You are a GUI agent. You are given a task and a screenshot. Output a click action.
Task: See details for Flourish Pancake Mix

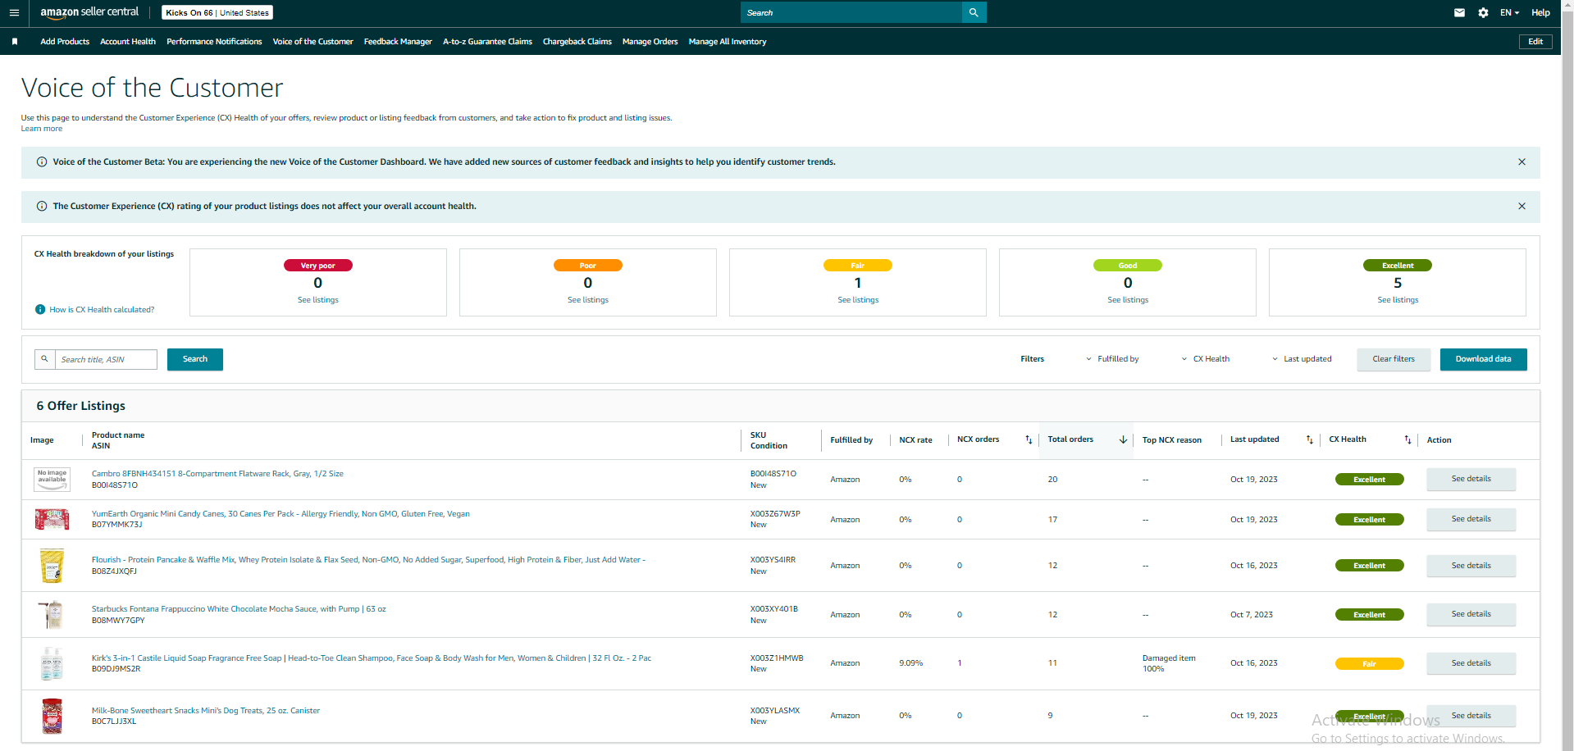(1471, 566)
